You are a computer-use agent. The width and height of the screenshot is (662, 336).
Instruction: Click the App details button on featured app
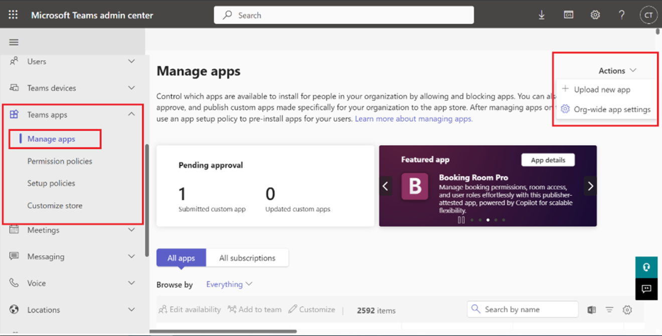(x=548, y=159)
